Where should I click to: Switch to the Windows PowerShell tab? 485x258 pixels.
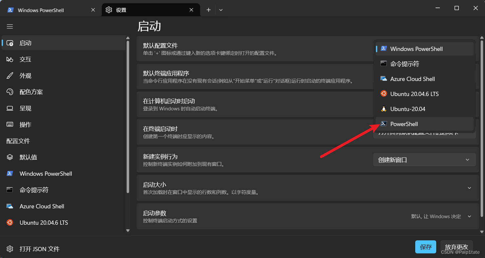(x=52, y=10)
